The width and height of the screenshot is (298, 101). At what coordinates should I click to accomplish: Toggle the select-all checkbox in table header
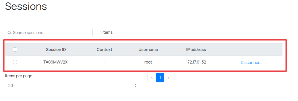15,49
